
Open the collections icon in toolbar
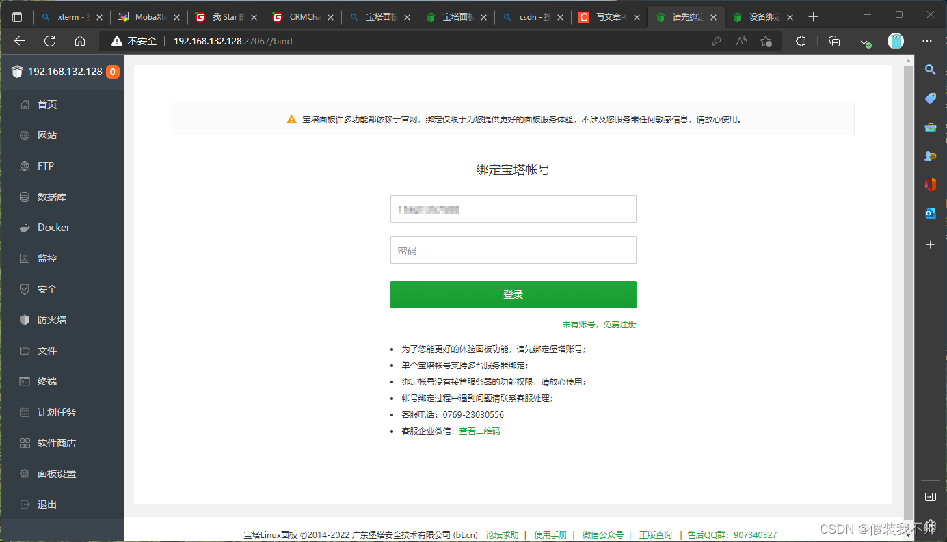[834, 41]
